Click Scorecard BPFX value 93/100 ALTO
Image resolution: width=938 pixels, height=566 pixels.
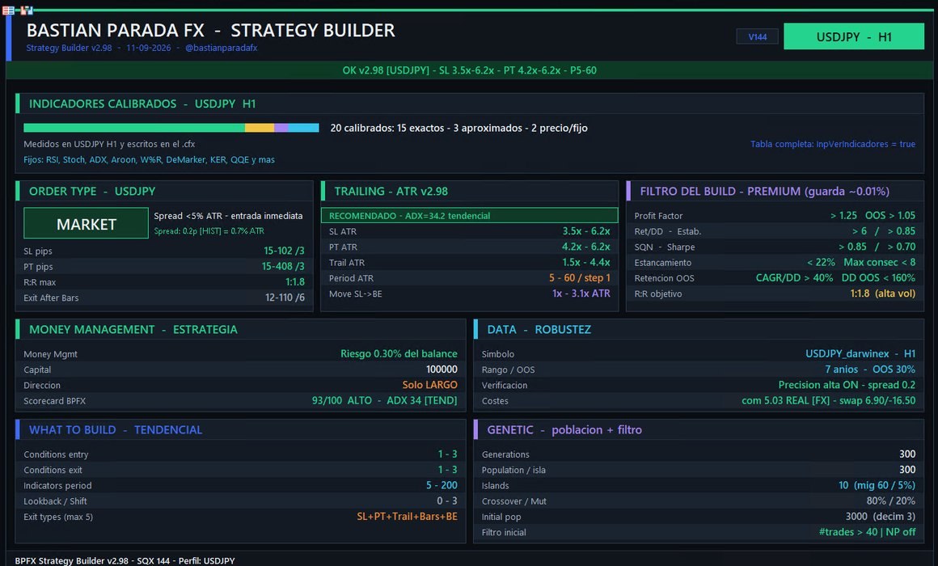[341, 400]
